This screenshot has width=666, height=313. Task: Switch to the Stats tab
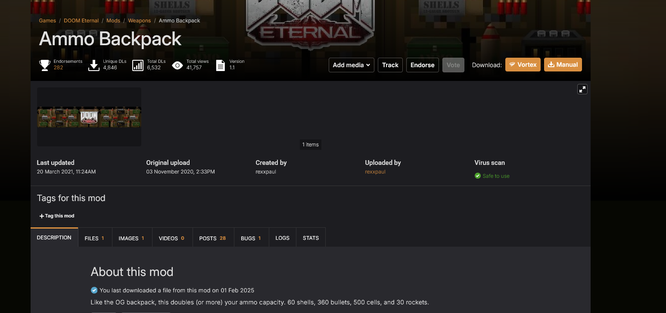(311, 238)
